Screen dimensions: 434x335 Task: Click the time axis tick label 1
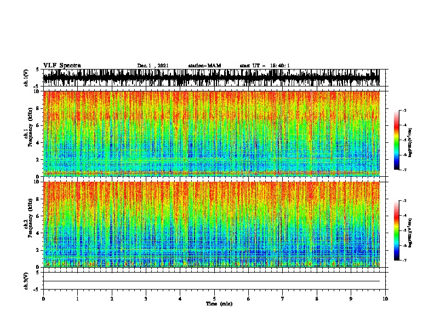pos(77,298)
